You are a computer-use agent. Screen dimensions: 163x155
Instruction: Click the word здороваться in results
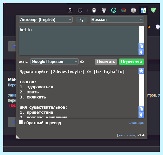point(40,87)
